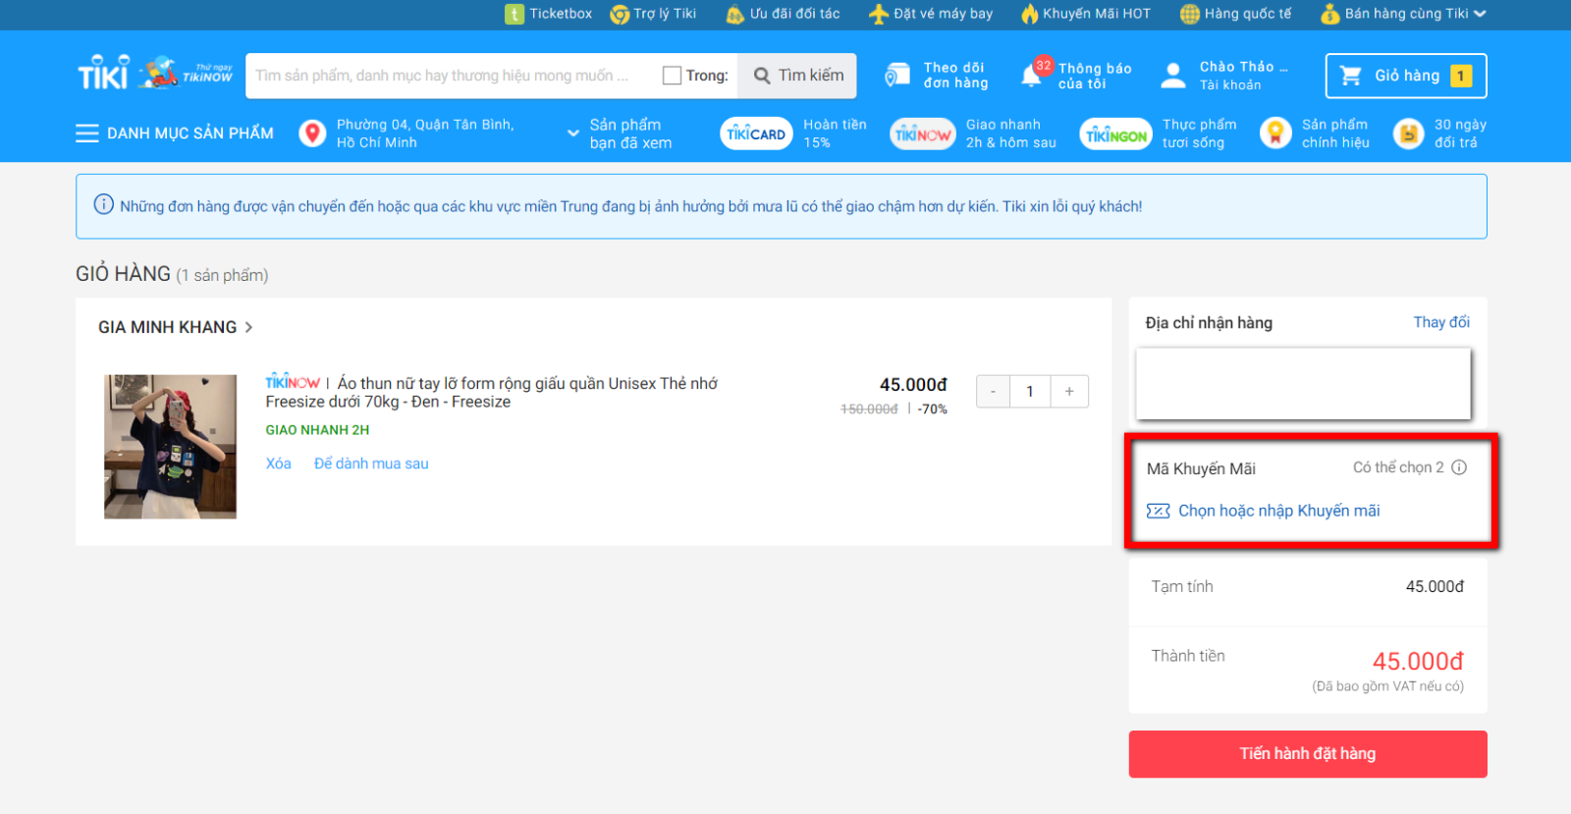1571x814 pixels.
Task: Expand the GIA MINH KHANG seller chevron
Action: 248,327
